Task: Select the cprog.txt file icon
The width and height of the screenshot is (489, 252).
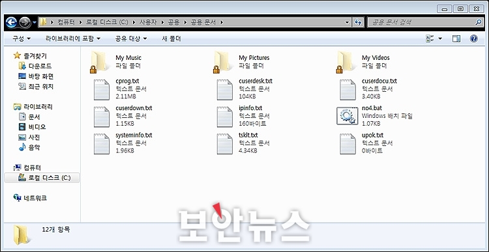Action: [x=102, y=89]
